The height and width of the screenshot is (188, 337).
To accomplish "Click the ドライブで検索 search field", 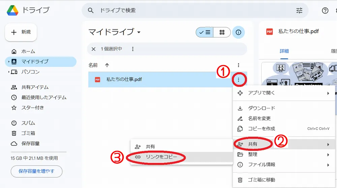I will [192, 10].
